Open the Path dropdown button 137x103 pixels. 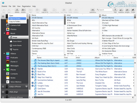coord(30,10)
